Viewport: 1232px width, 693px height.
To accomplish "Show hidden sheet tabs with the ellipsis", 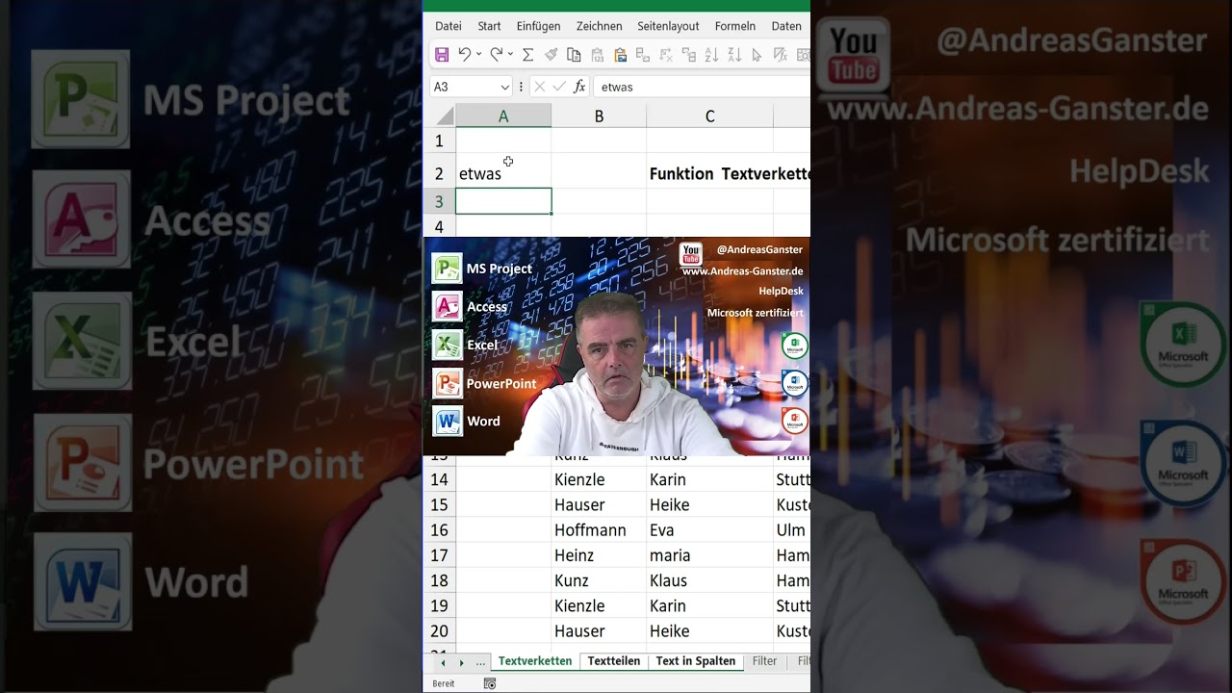I will [480, 662].
